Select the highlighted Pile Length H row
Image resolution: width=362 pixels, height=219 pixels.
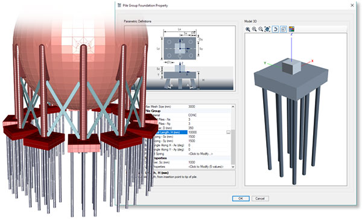click(188, 132)
